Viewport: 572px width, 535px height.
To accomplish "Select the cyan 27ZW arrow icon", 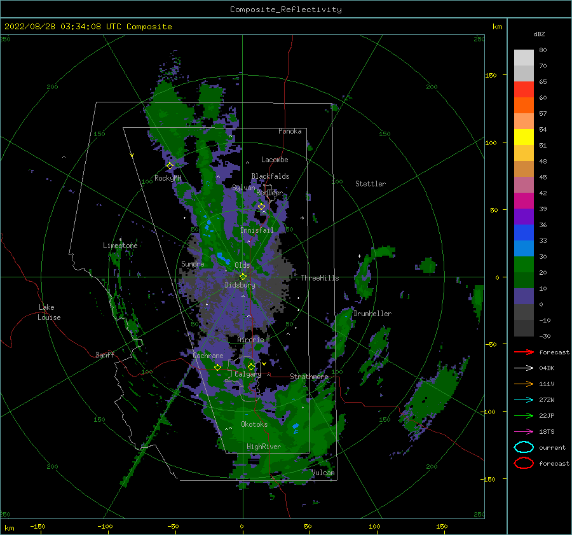I will pos(524,400).
